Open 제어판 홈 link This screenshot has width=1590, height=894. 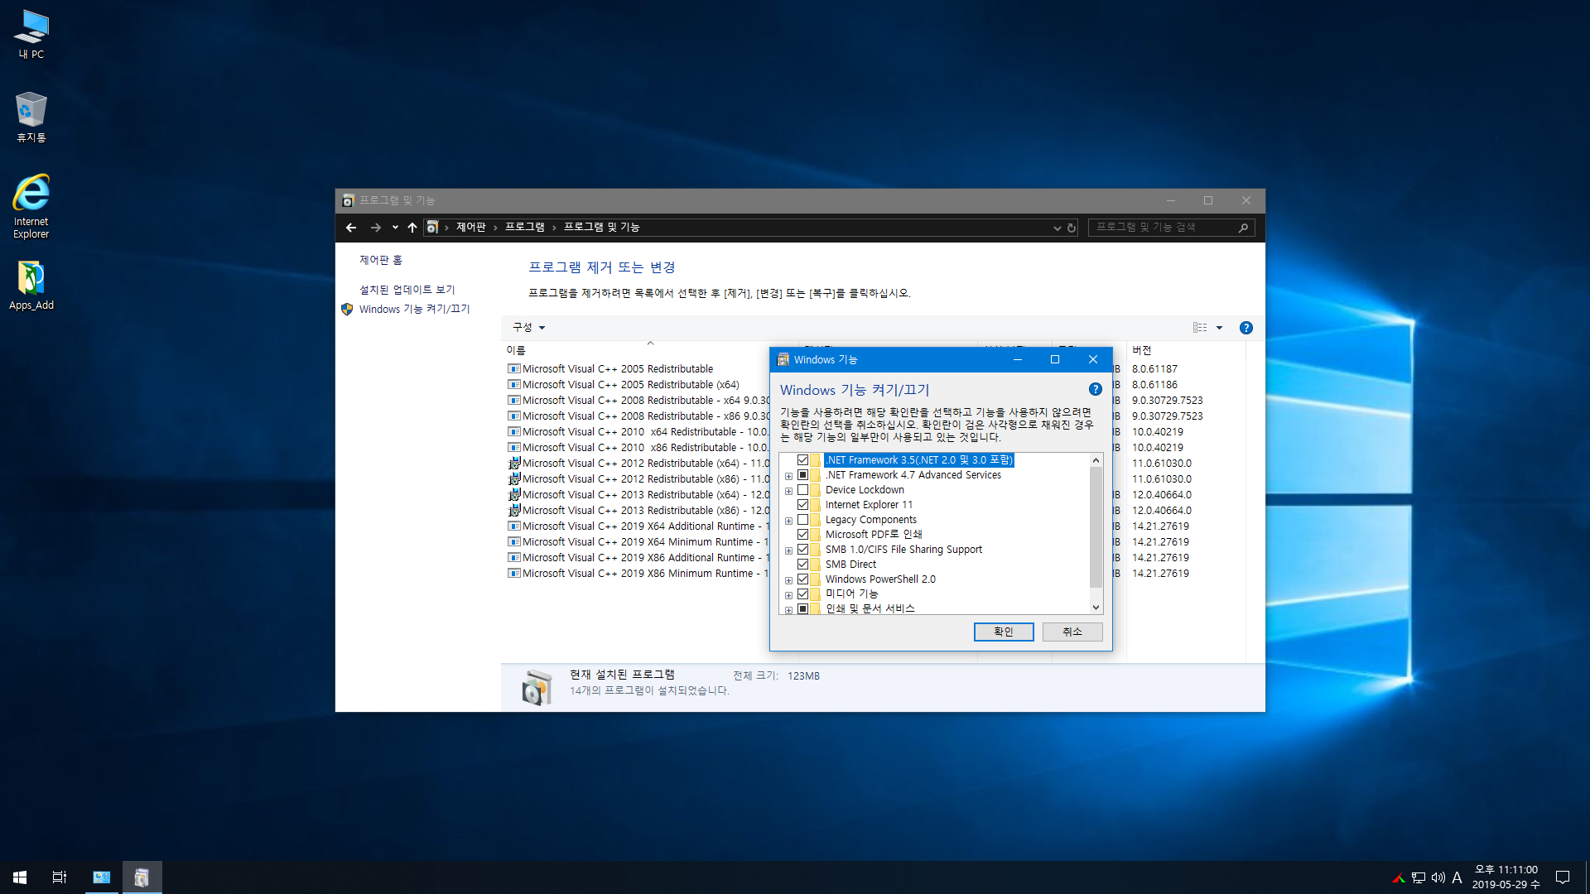click(x=380, y=260)
